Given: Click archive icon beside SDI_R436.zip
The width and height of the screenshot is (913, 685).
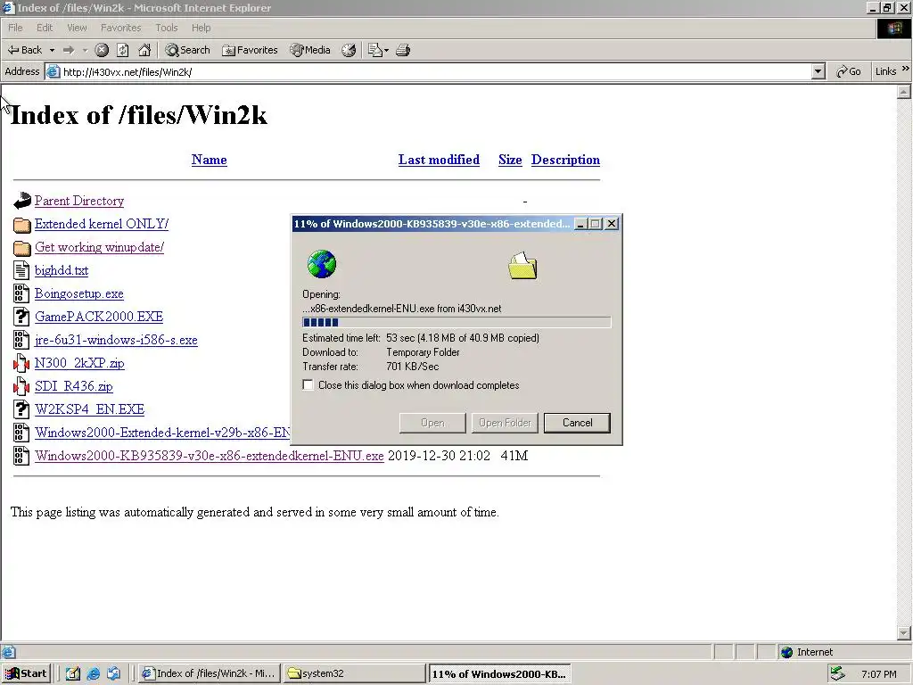Looking at the screenshot, I should (x=21, y=386).
